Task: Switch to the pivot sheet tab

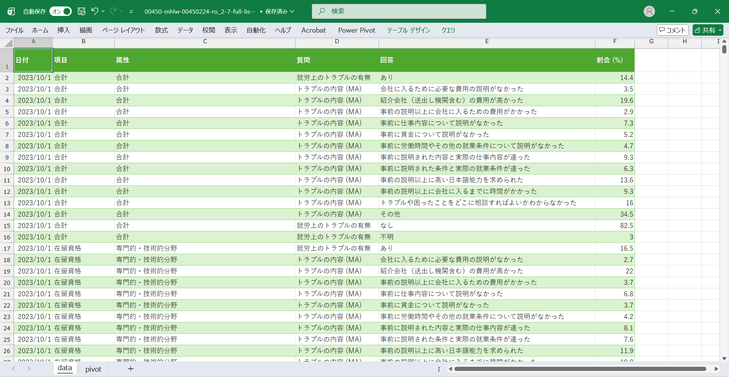Action: click(x=93, y=369)
